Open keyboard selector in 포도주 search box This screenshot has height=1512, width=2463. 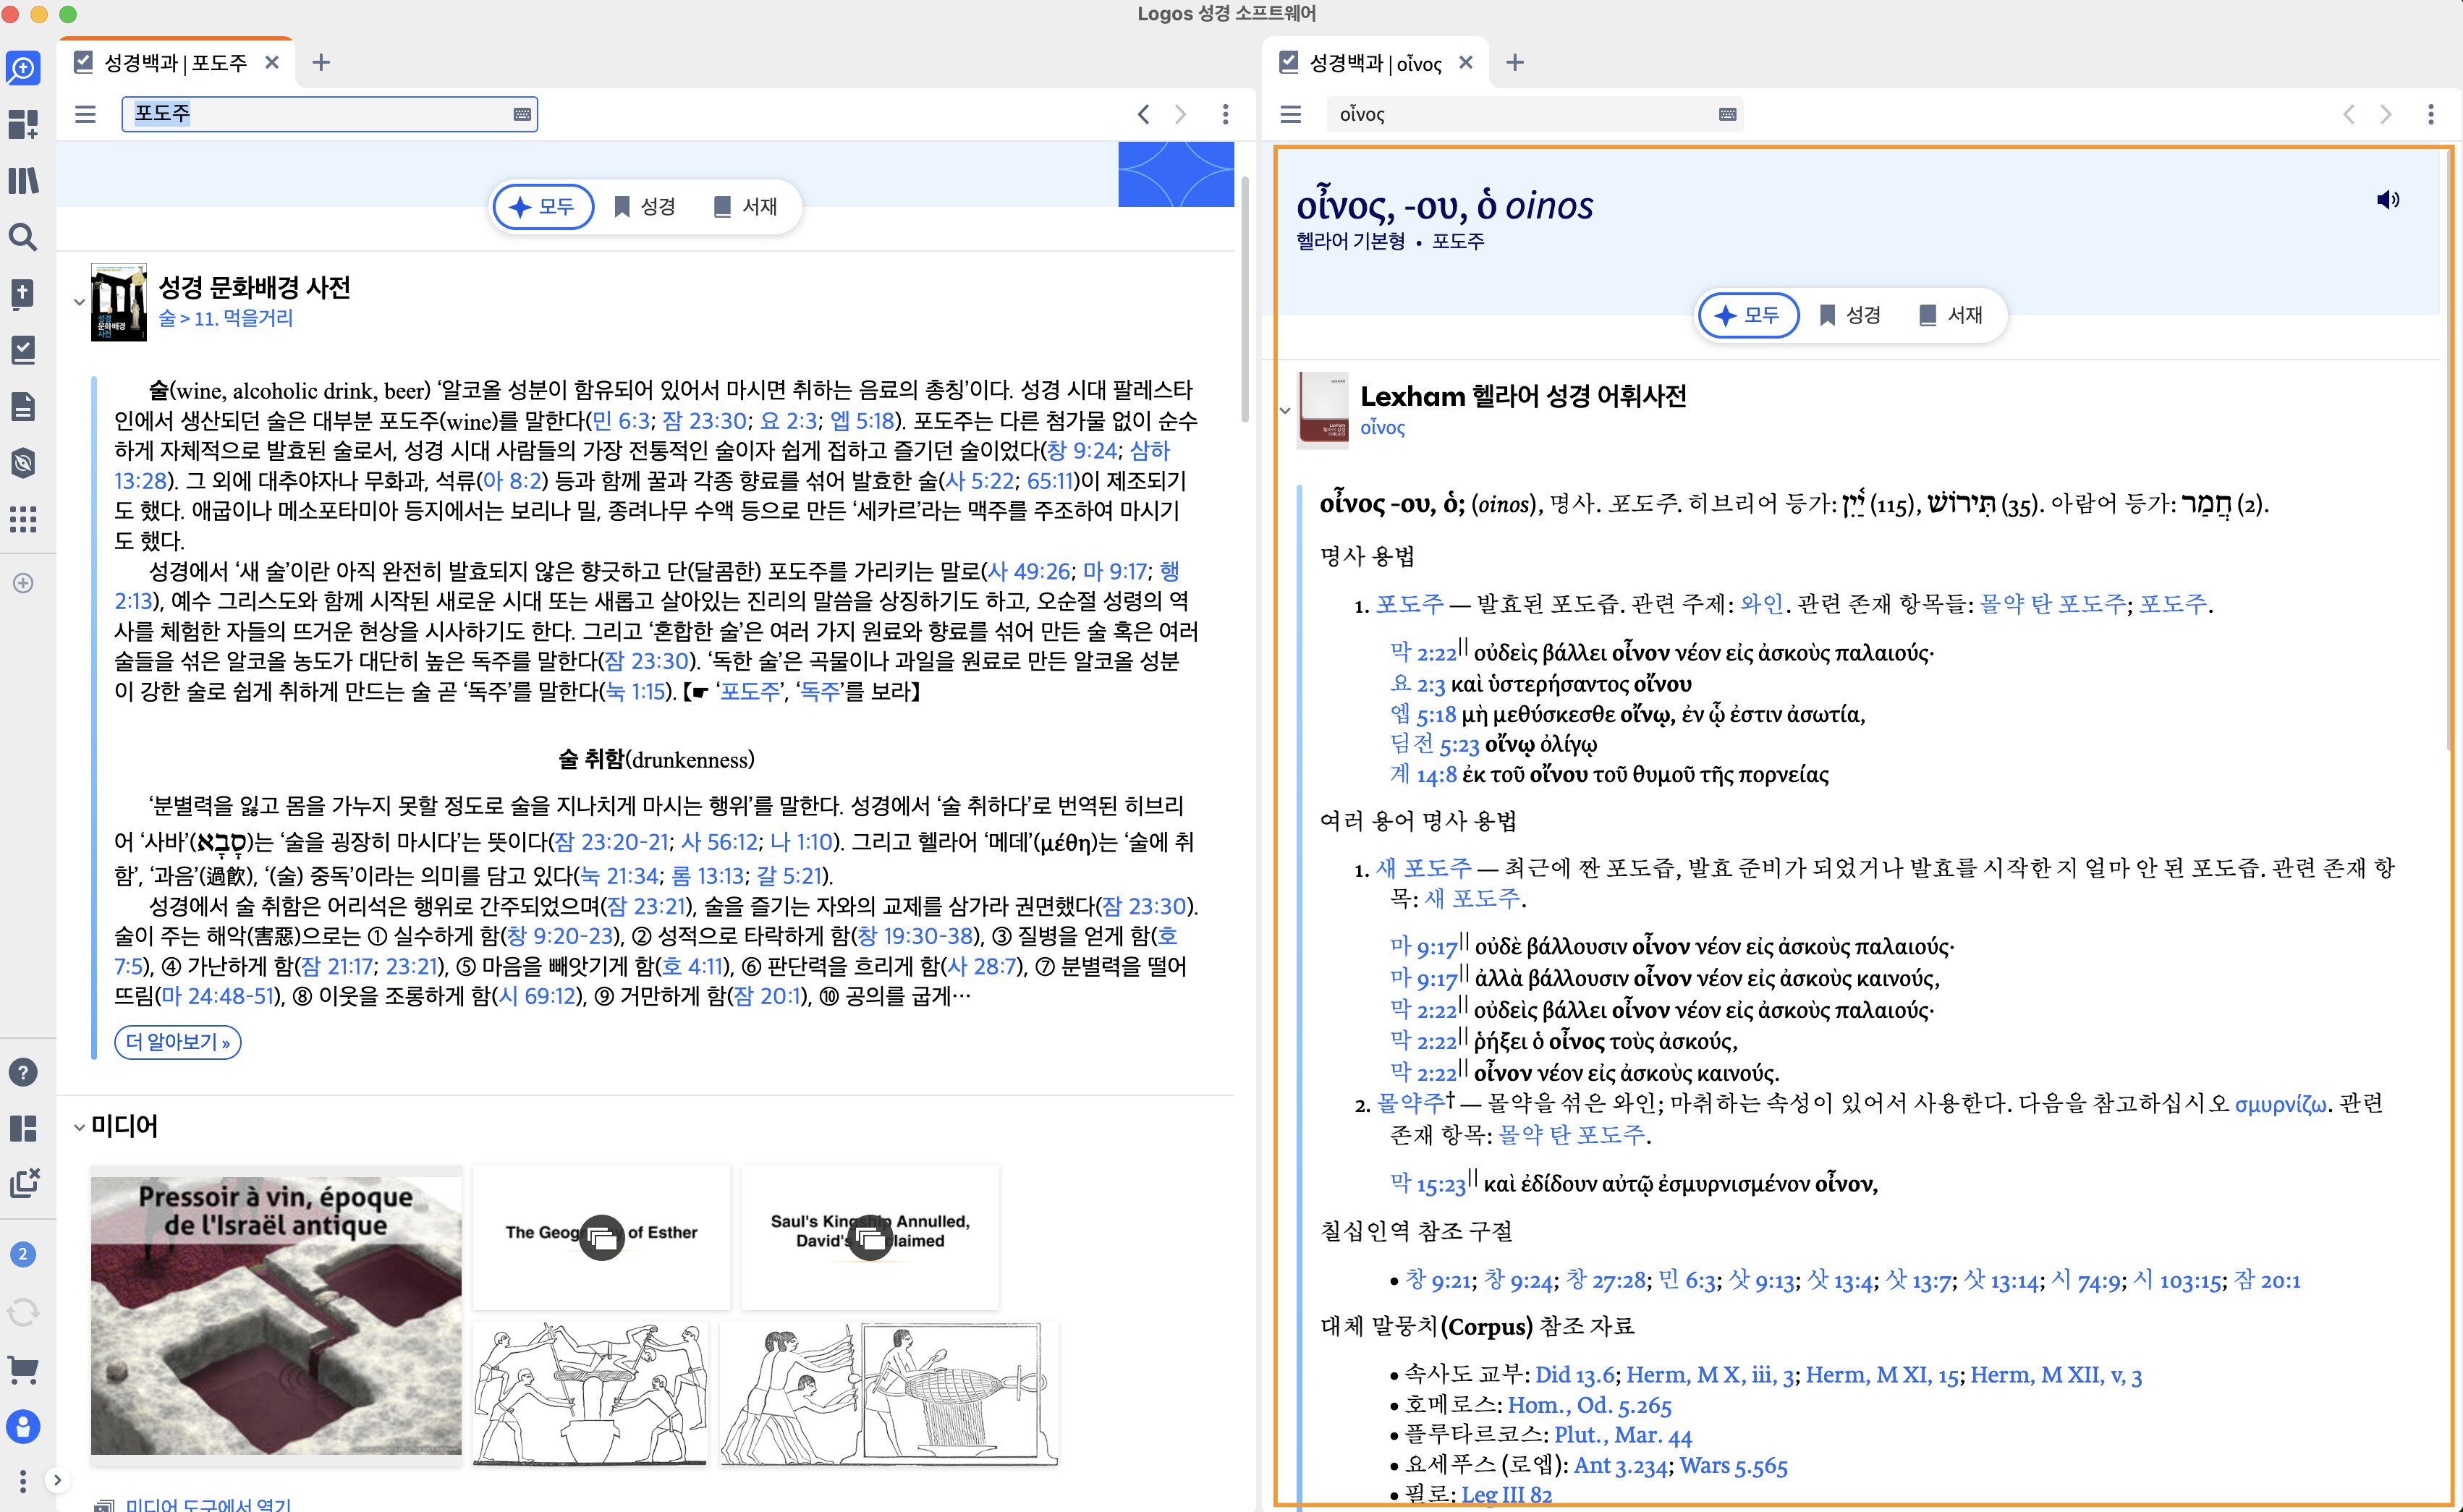pyautogui.click(x=522, y=114)
